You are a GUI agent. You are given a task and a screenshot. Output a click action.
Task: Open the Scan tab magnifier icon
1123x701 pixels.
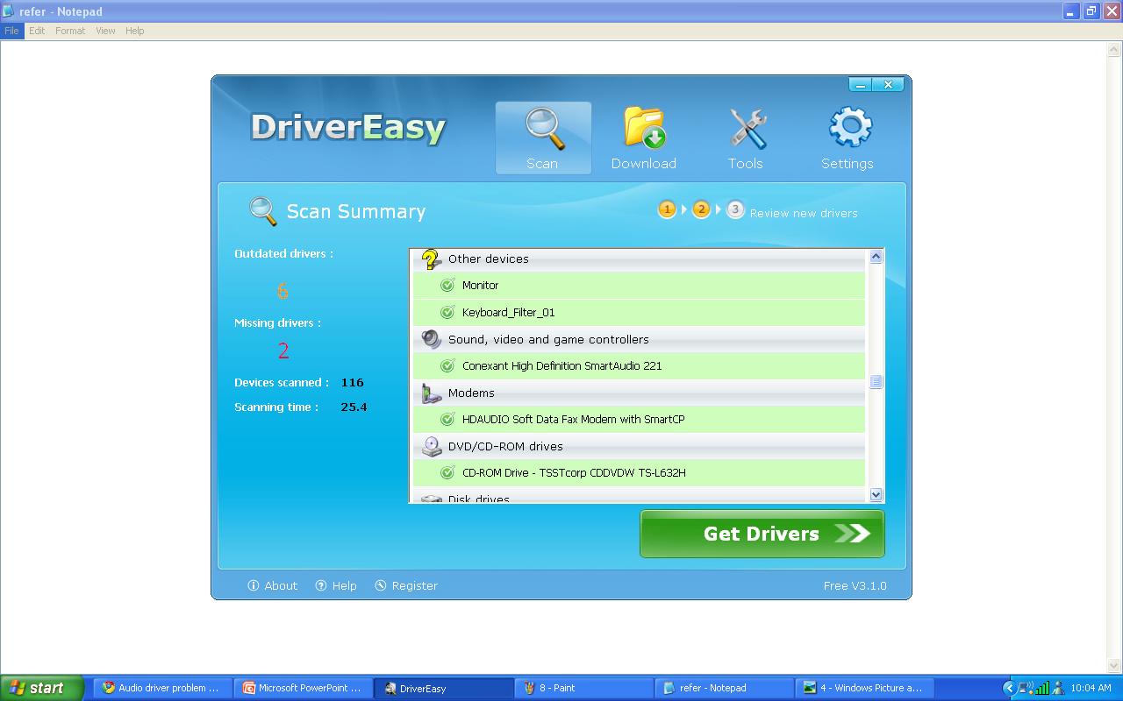[544, 129]
